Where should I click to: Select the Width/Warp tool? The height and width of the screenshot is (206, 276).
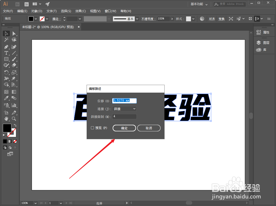click(6, 78)
